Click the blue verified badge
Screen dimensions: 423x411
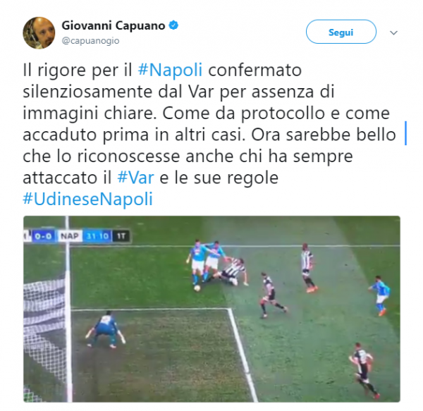point(173,25)
